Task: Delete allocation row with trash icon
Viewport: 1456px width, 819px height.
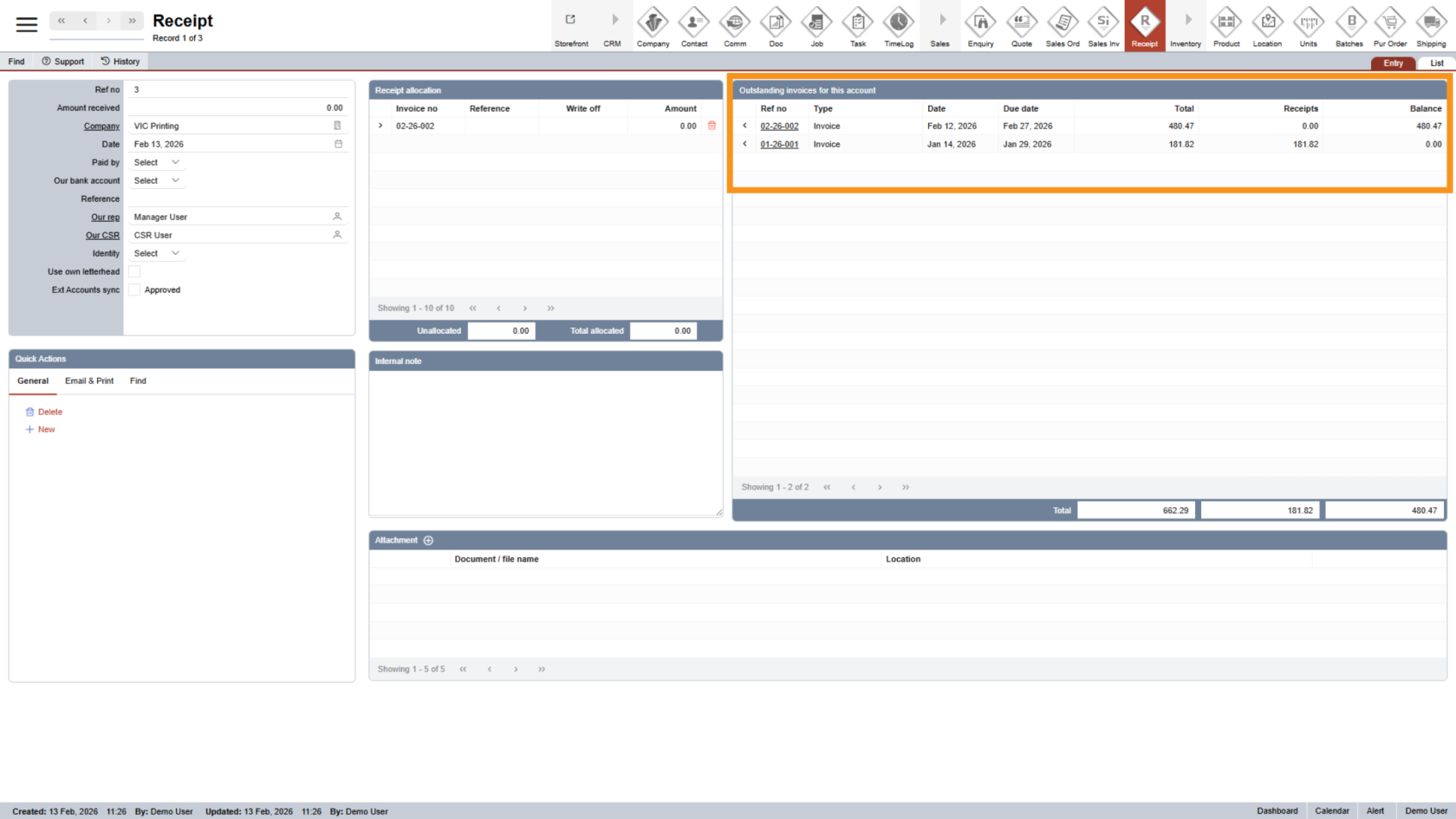Action: (x=712, y=126)
